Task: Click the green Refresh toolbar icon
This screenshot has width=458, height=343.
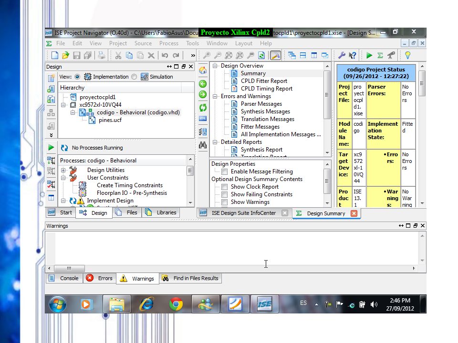Action: 261,55
